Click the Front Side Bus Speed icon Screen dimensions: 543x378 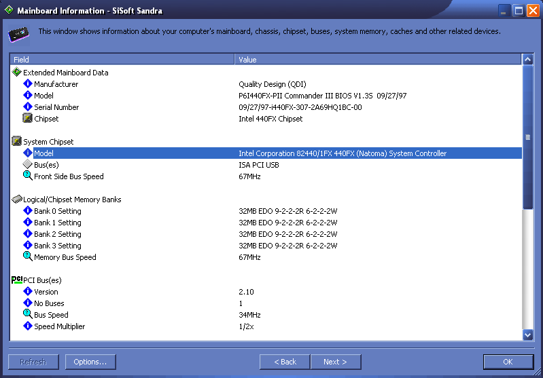pyautogui.click(x=28, y=176)
